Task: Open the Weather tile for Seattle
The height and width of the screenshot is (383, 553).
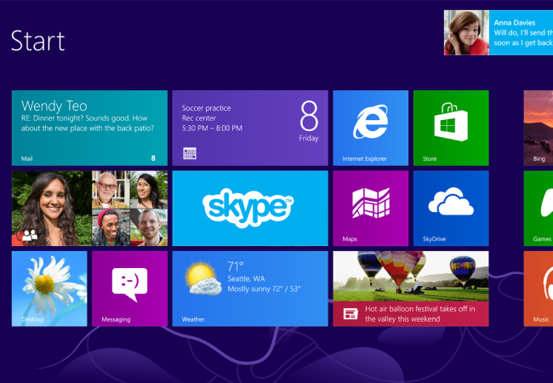Action: pos(250,289)
